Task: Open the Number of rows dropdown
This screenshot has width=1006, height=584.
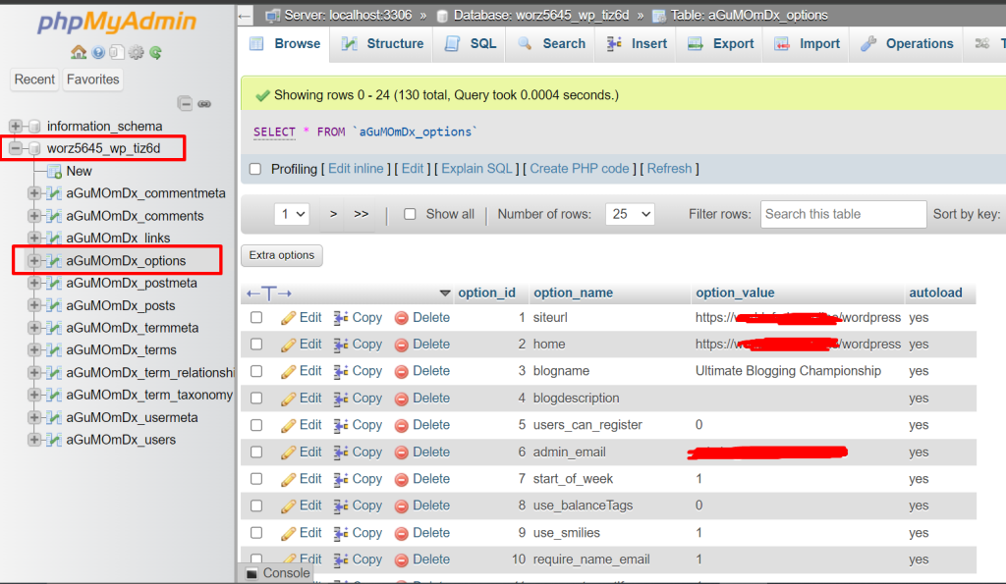Action: (x=630, y=213)
